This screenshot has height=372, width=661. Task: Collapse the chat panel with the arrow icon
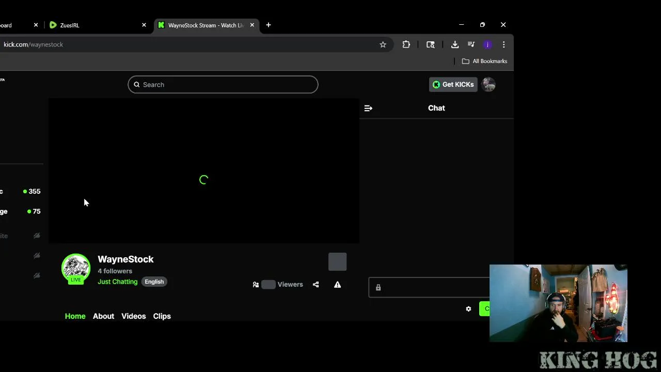click(368, 108)
